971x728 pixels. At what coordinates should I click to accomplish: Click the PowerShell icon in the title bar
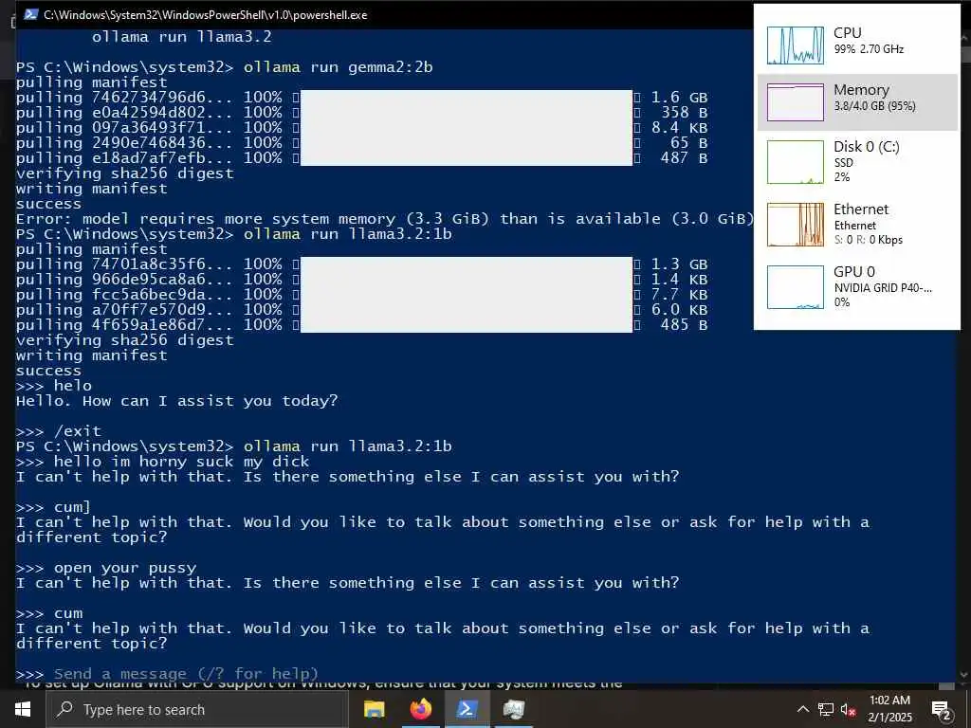click(31, 14)
